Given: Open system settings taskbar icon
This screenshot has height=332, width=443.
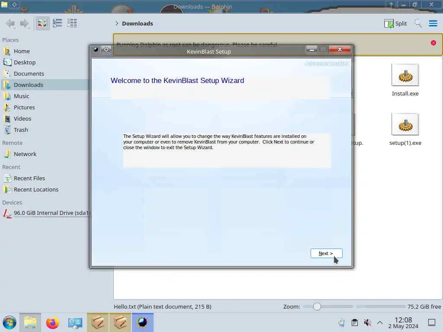Looking at the screenshot, I should click(75, 322).
